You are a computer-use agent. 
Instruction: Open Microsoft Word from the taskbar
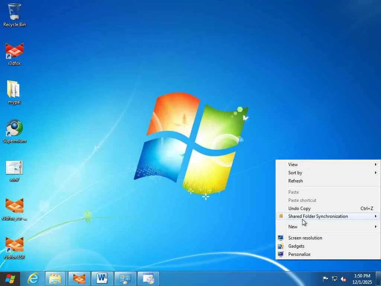coord(102,279)
